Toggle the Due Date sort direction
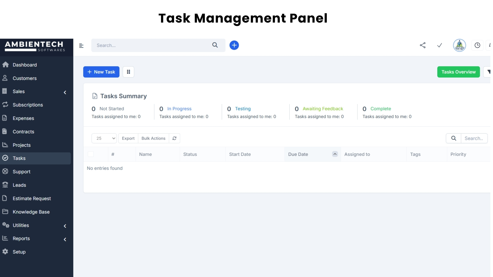This screenshot has width=493, height=277. (x=335, y=154)
